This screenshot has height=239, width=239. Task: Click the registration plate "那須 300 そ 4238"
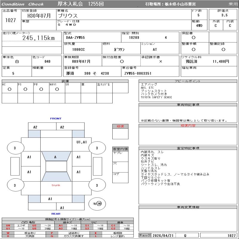pyautogui.click(x=88, y=73)
